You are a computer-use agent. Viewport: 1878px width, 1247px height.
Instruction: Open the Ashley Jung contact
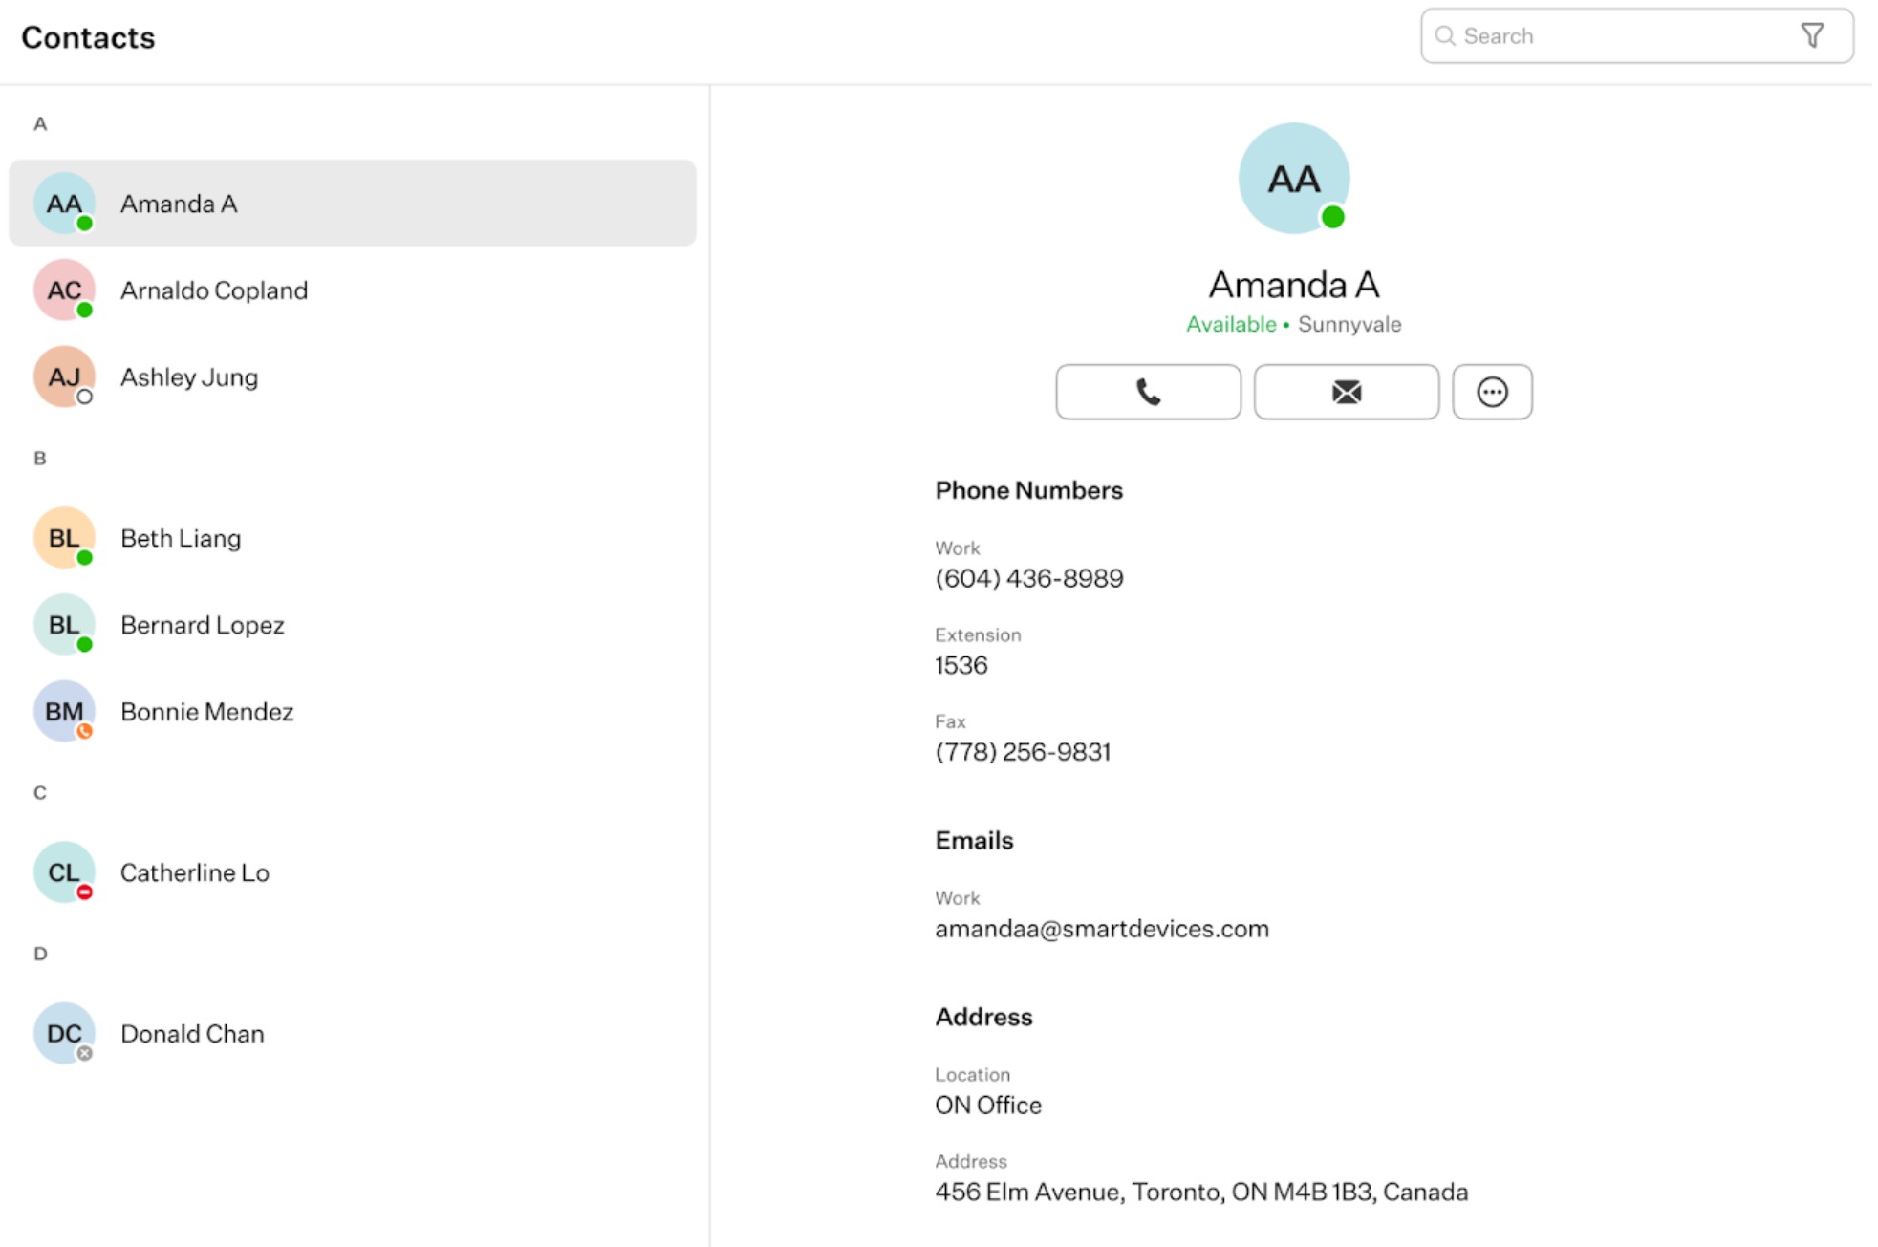pyautogui.click(x=353, y=376)
